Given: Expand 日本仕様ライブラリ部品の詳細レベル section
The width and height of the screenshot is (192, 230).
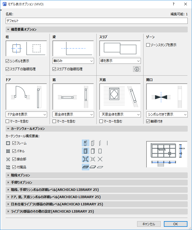Looking at the screenshot, I should tap(97, 204).
